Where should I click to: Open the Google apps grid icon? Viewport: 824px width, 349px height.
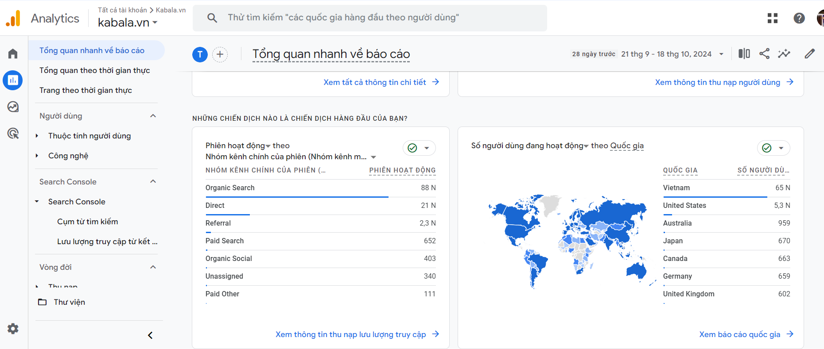coord(773,18)
